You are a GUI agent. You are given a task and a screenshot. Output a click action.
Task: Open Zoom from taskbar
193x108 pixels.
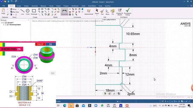point(96,105)
